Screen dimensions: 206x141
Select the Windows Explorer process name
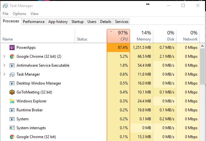(31, 101)
